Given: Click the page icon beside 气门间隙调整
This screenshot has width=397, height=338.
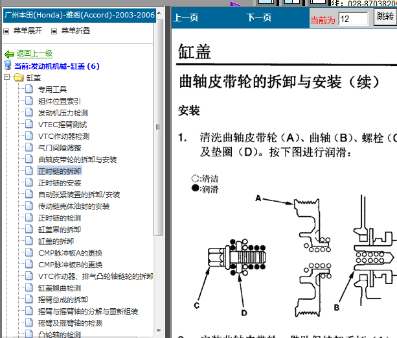Looking at the screenshot, I should click(x=29, y=147).
